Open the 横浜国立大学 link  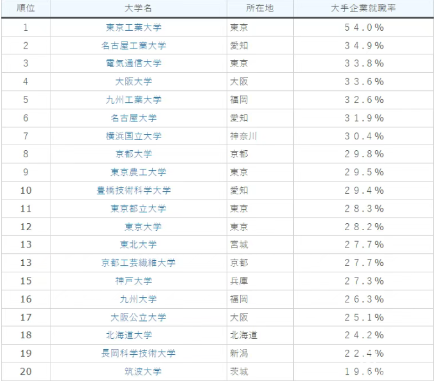point(134,136)
